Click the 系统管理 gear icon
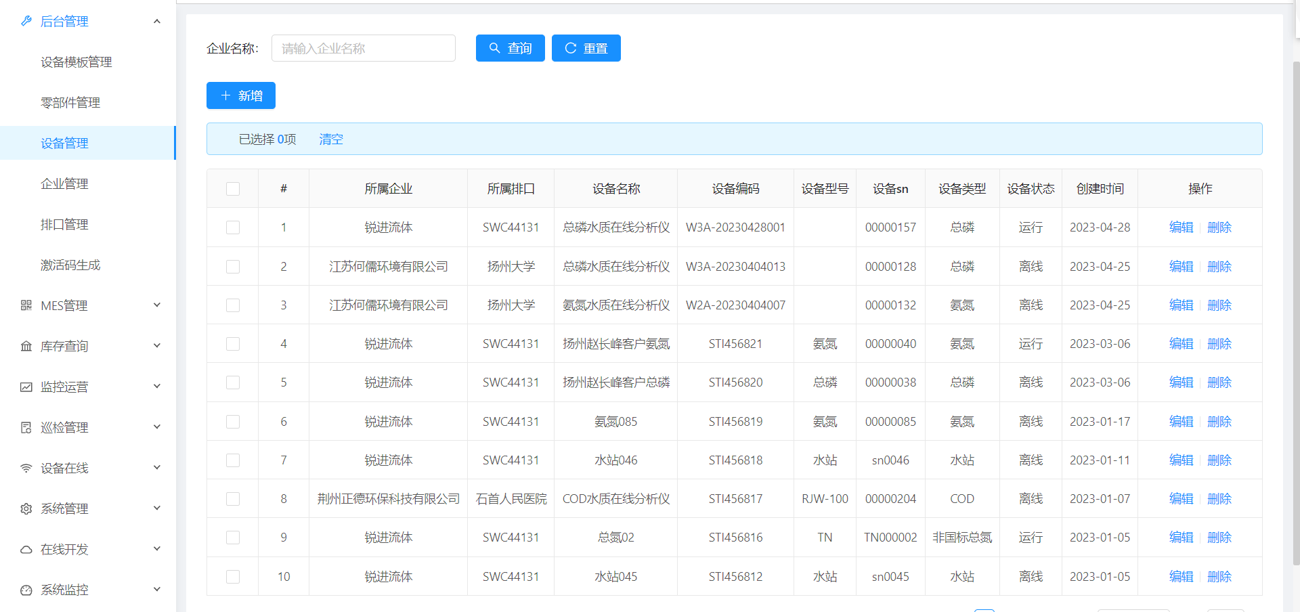 [x=26, y=508]
